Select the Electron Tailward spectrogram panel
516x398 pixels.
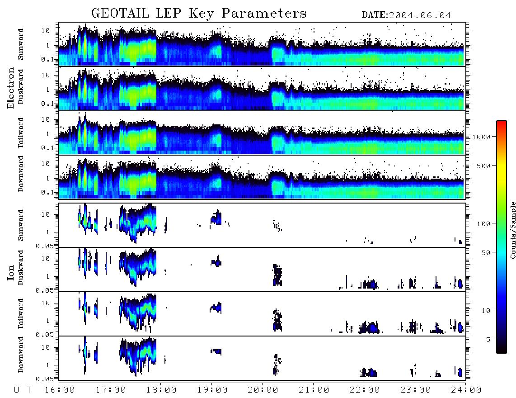pos(262,133)
